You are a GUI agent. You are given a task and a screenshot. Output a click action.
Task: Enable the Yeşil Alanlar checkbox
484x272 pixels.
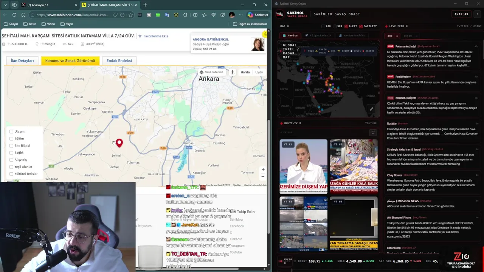11,167
